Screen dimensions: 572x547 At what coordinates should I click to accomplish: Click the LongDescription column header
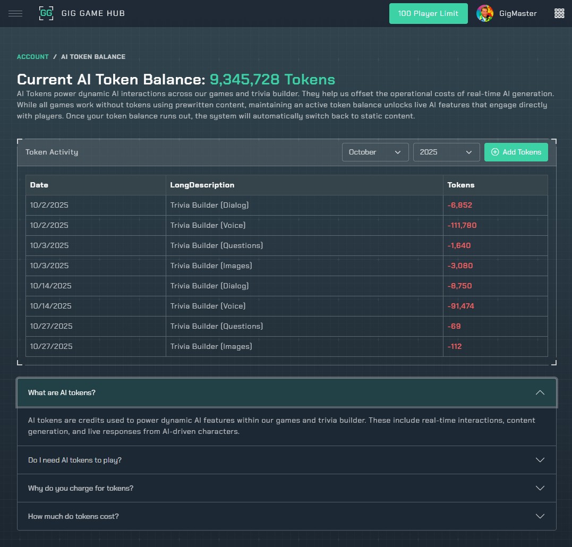(202, 185)
